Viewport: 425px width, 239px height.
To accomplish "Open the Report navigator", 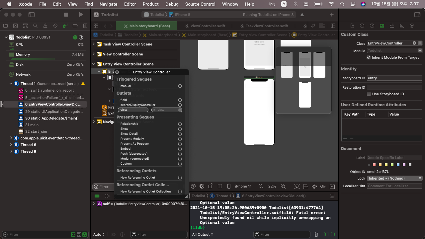I will click(85, 26).
